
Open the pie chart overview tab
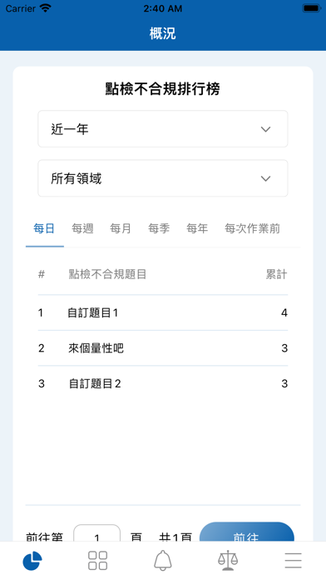(32, 560)
